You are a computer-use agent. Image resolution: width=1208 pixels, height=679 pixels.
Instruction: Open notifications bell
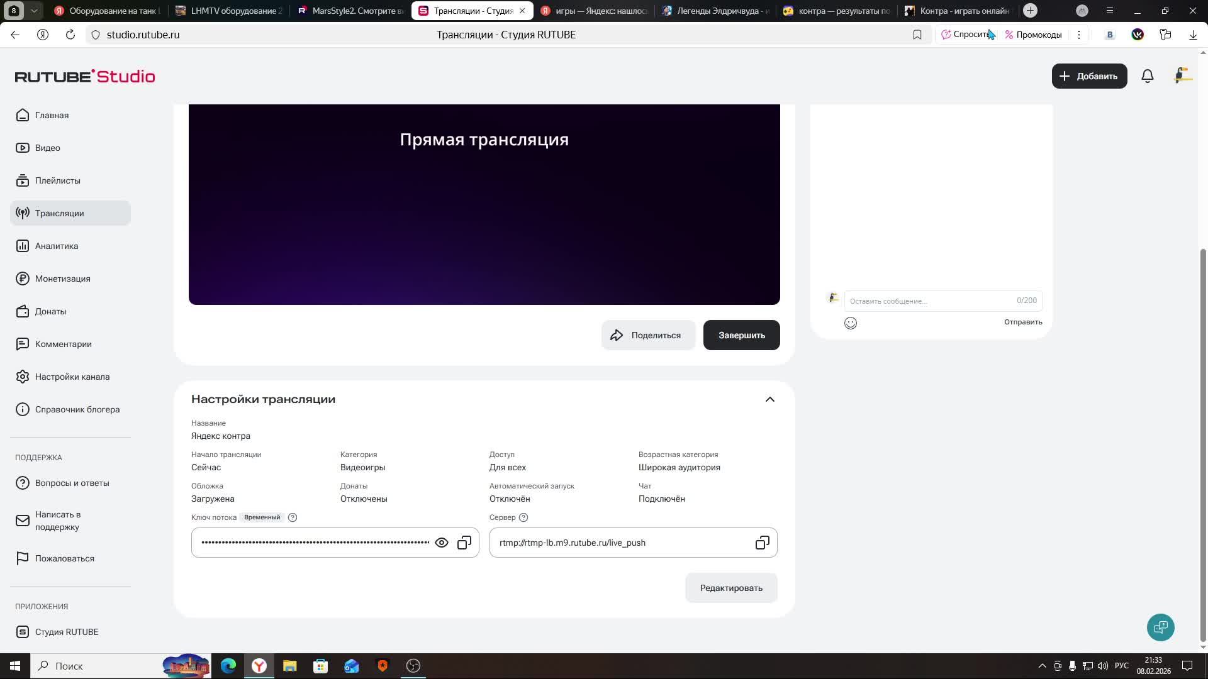1147,76
